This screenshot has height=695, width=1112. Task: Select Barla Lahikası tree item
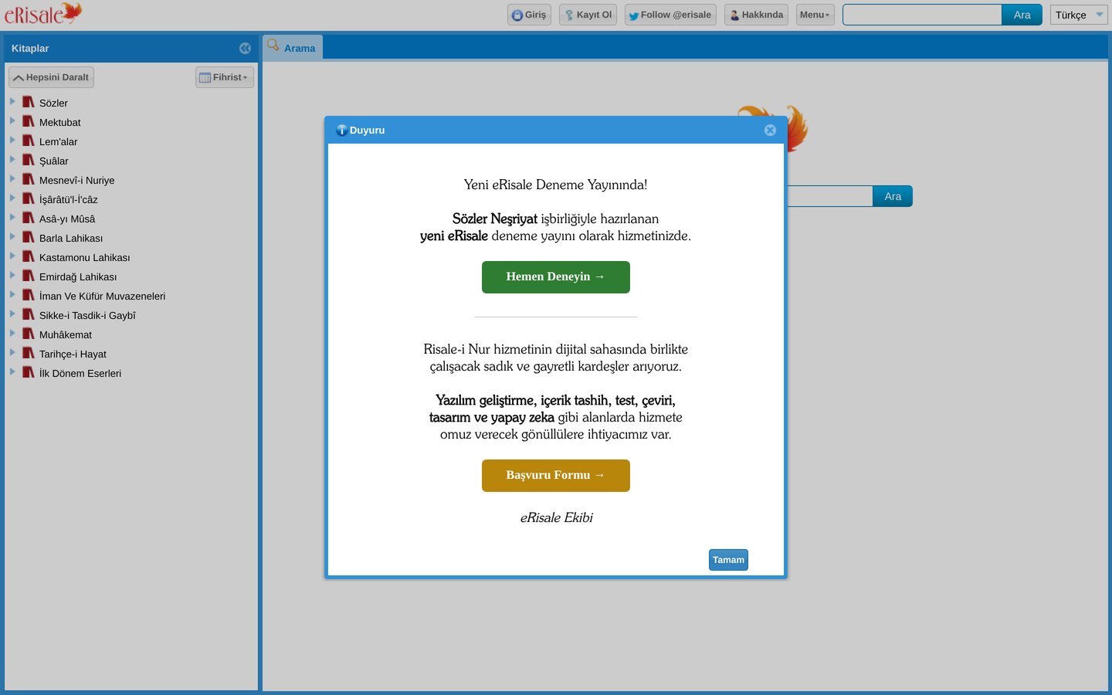click(71, 238)
